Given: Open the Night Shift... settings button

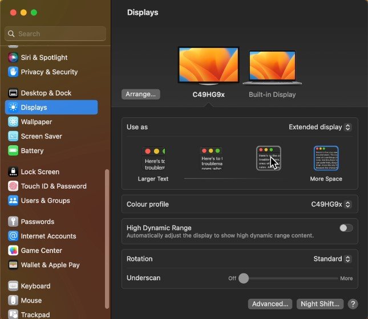Looking at the screenshot, I should (x=321, y=304).
